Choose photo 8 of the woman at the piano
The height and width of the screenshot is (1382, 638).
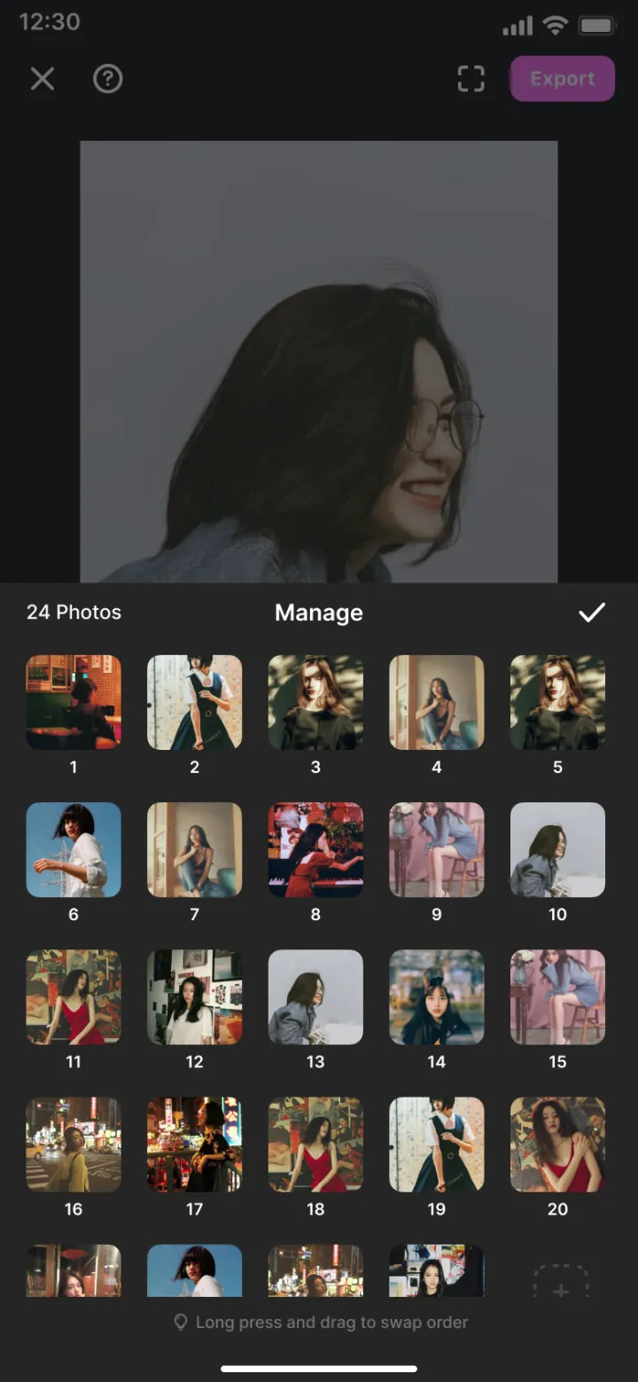315,849
